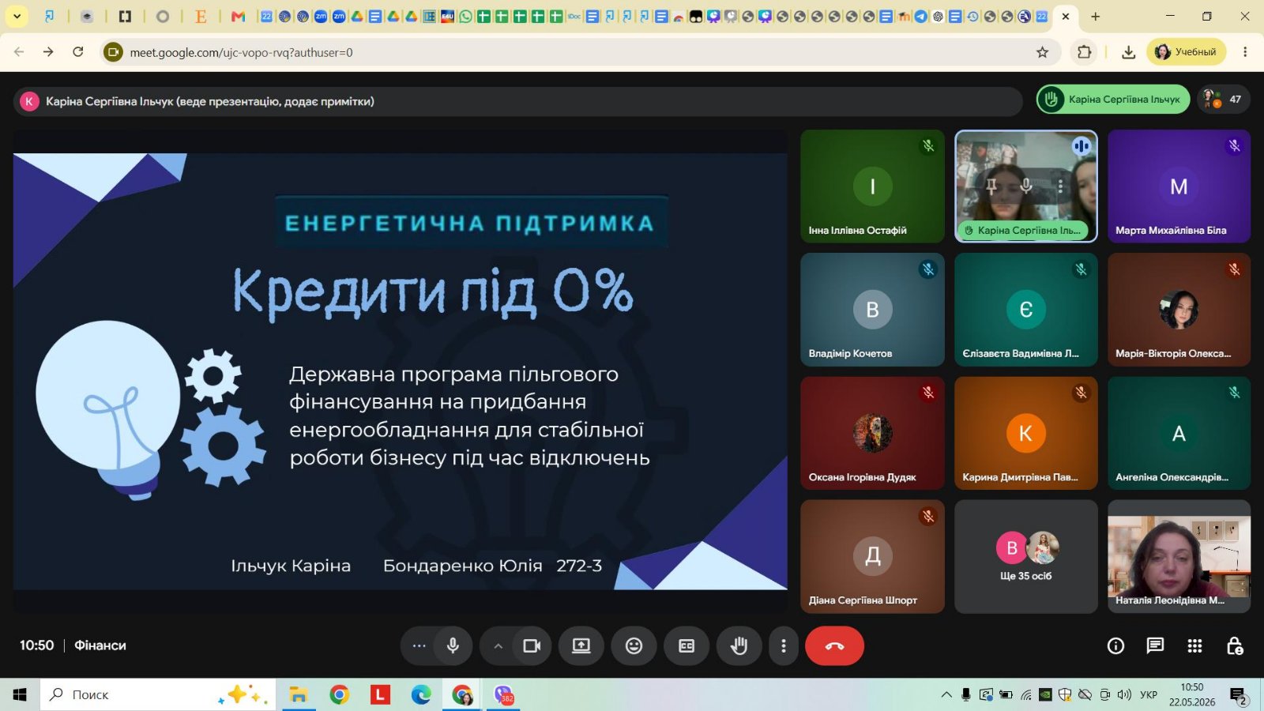
Task: Select the Марта Михайлівна Біла tile
Action: click(x=1179, y=186)
